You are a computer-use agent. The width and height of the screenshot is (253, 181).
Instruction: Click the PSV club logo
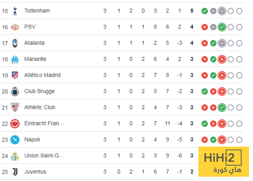tap(15, 27)
